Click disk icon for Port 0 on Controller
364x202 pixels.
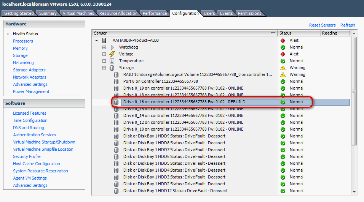click(116, 82)
